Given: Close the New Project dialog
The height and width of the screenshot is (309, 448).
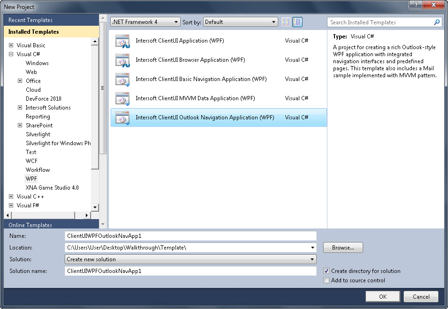Looking at the screenshot, I should click(433, 5).
